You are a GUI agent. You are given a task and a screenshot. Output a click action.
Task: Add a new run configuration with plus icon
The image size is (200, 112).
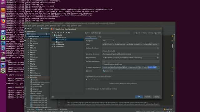point(53,33)
